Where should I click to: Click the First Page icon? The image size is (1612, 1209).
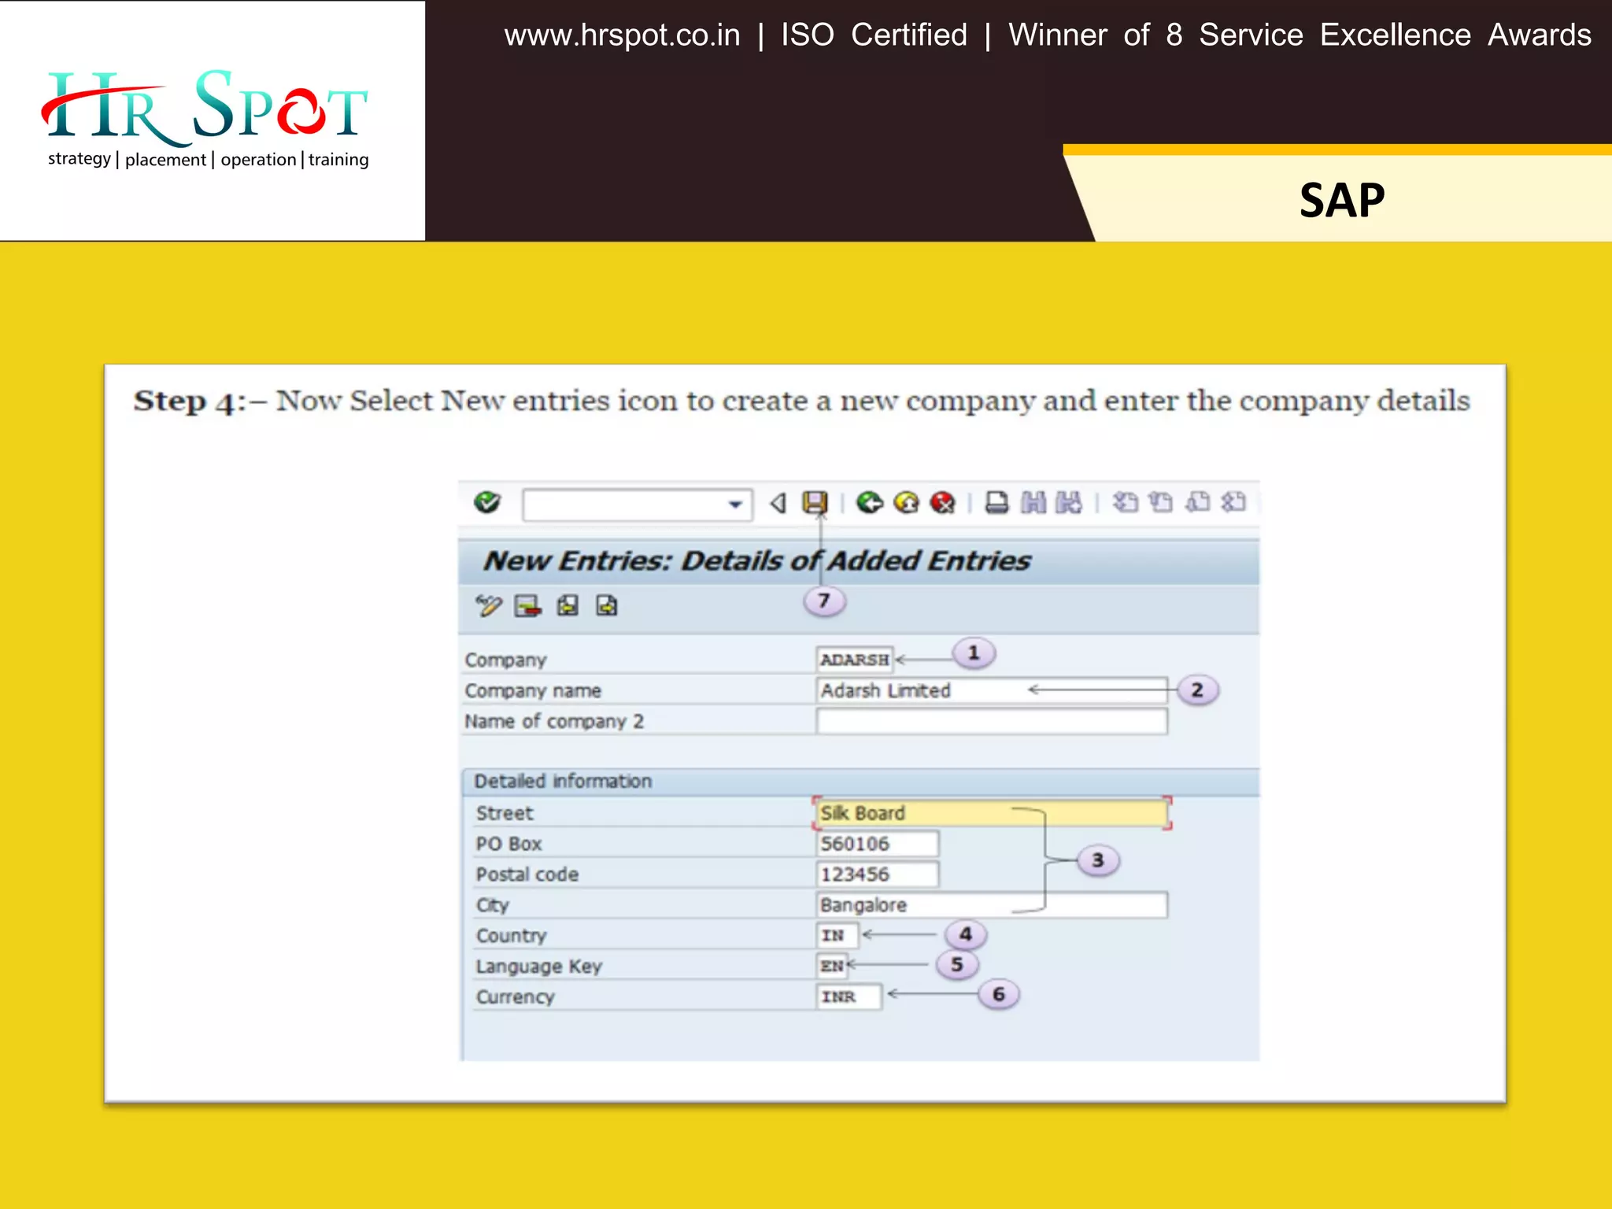coord(1126,502)
